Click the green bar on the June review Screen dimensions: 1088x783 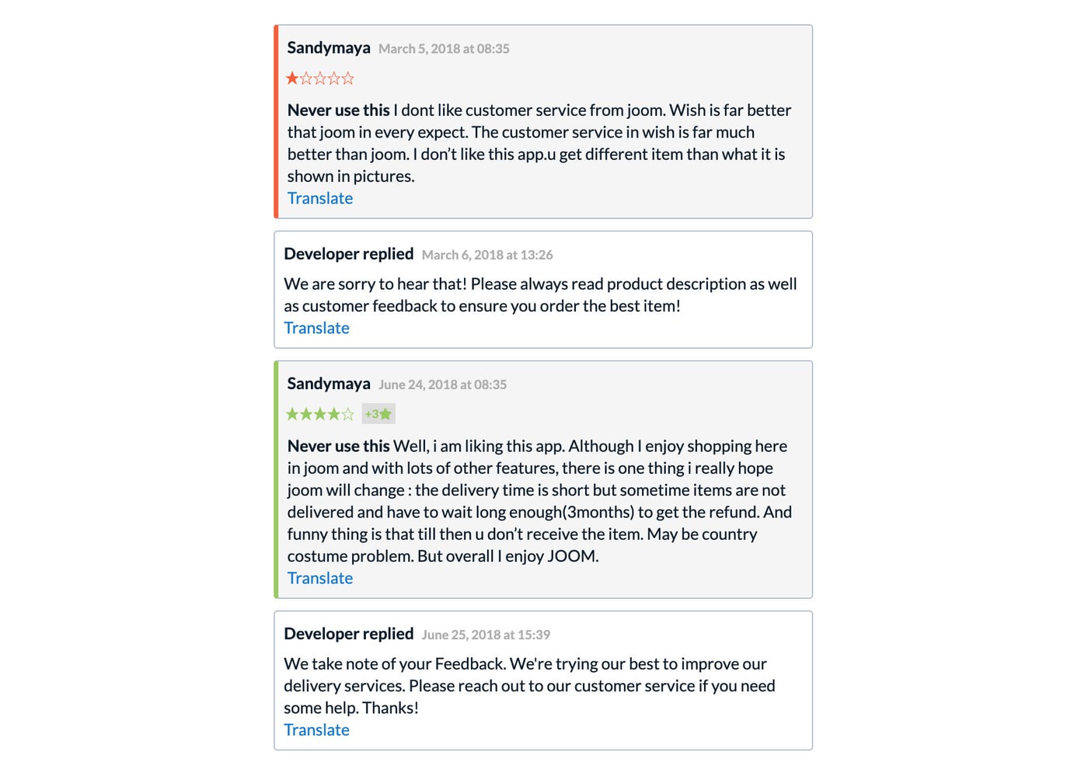[x=276, y=479]
